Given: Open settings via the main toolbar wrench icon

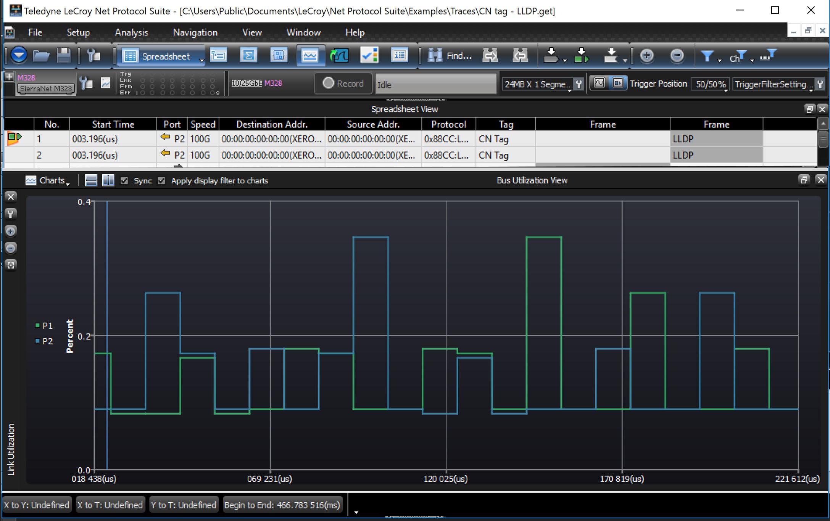Looking at the screenshot, I should coord(93,56).
